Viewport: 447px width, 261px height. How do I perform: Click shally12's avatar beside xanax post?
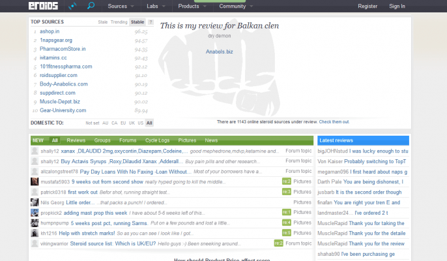tap(35, 151)
